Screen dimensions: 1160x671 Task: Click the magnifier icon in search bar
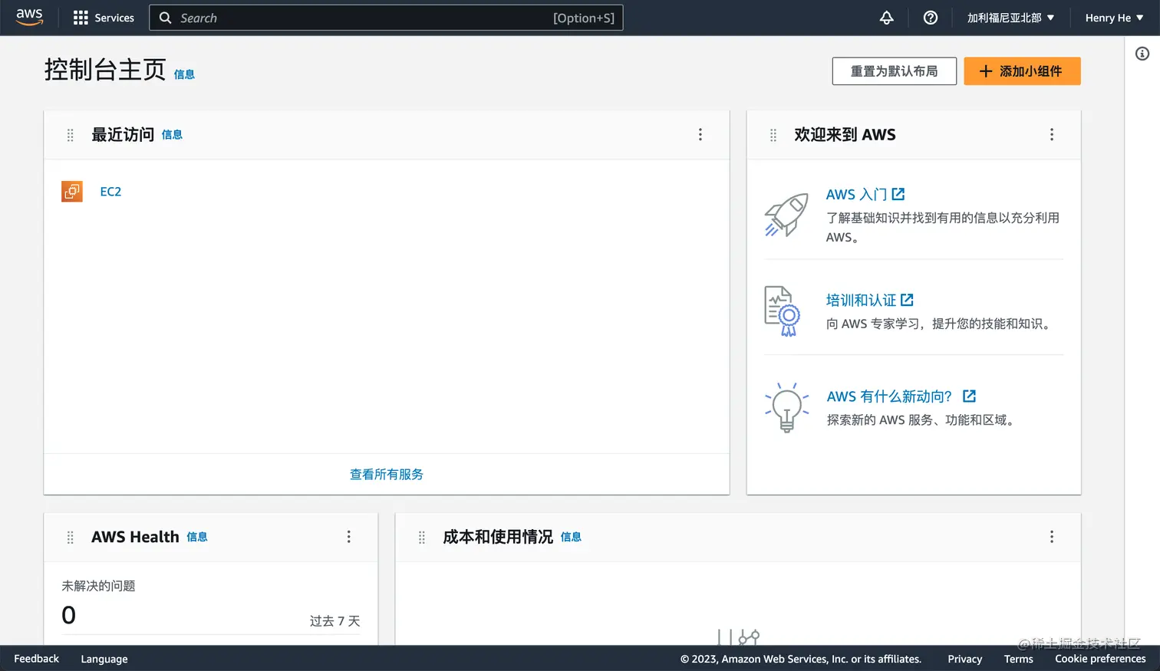[165, 18]
